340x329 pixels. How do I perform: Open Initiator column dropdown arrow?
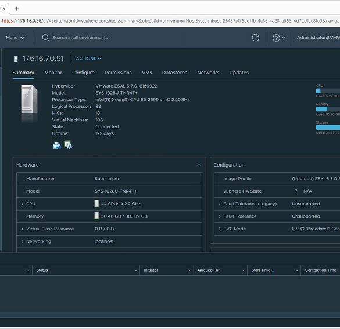[189, 270]
